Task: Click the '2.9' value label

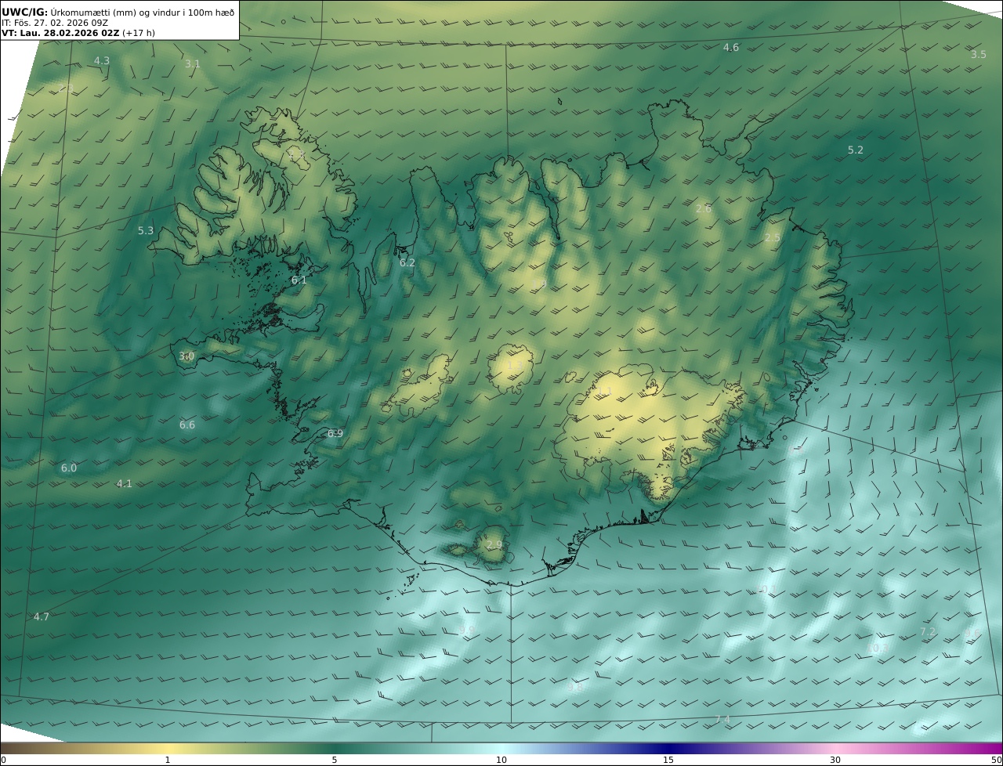Action: (x=494, y=544)
